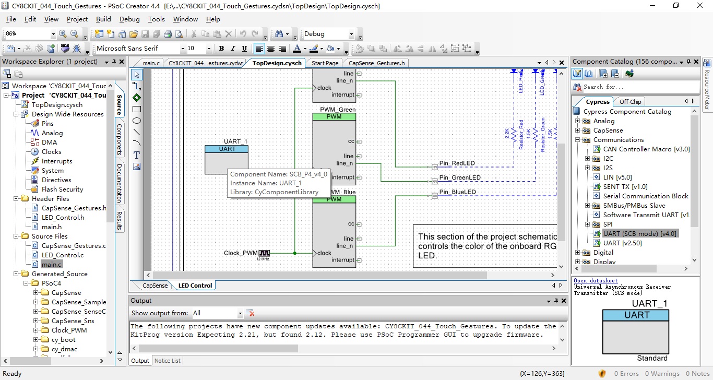Screen dimensions: 713x380
Task: Toggle the Component Catalog pin auto-hide
Action: tap(689, 62)
